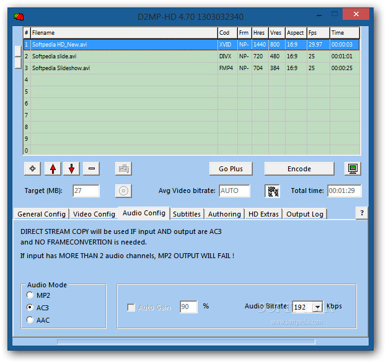Click the 00:01:01 time cell
This screenshot has height=363, width=386.
pos(344,56)
